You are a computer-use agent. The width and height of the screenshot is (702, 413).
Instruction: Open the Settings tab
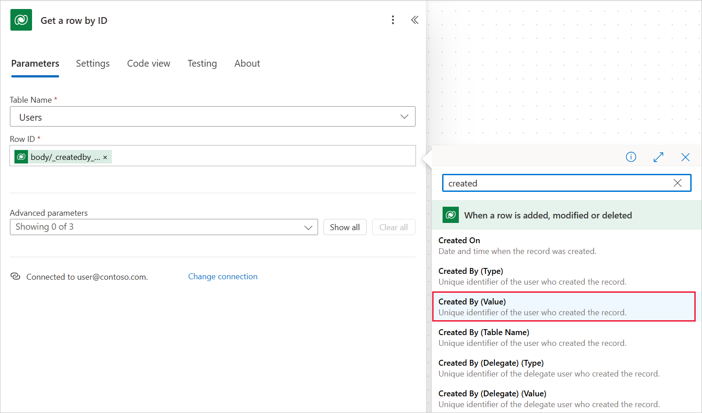[x=92, y=64]
